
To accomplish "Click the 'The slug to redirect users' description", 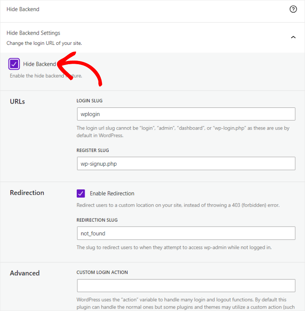I will 174,247.
